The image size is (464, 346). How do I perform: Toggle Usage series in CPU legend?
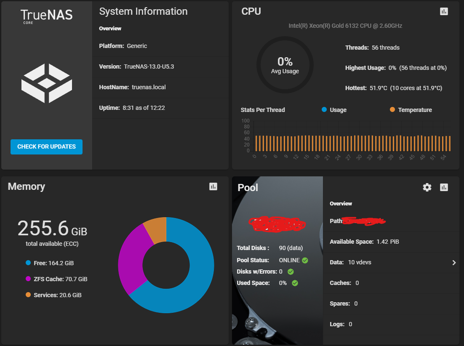pyautogui.click(x=334, y=110)
